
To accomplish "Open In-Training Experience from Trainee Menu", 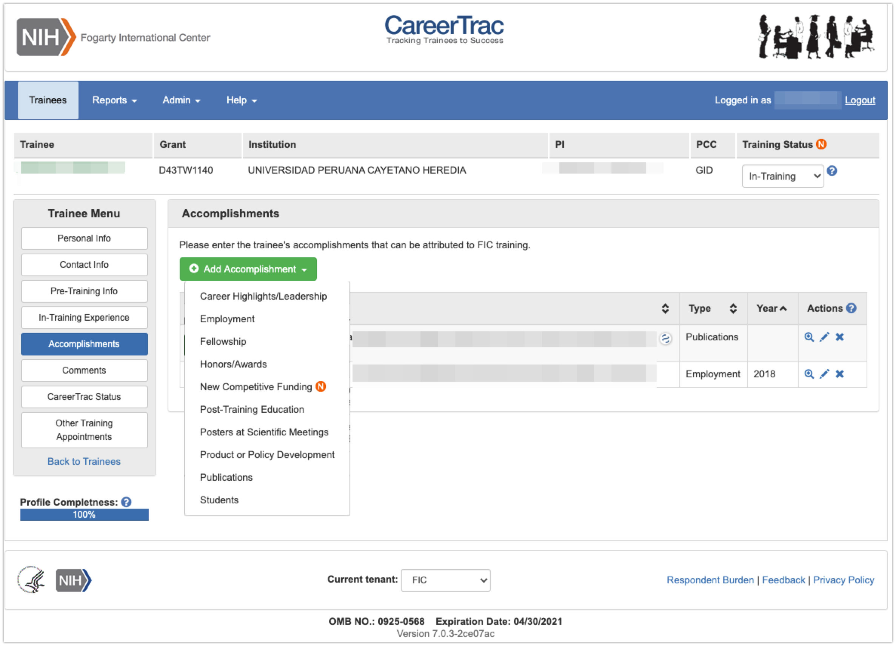I will 84,318.
